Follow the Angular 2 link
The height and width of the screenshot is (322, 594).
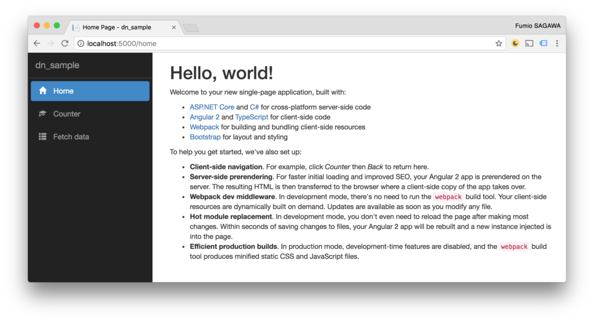(205, 117)
